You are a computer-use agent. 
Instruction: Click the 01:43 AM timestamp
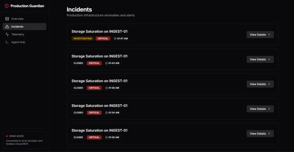click(x=114, y=63)
